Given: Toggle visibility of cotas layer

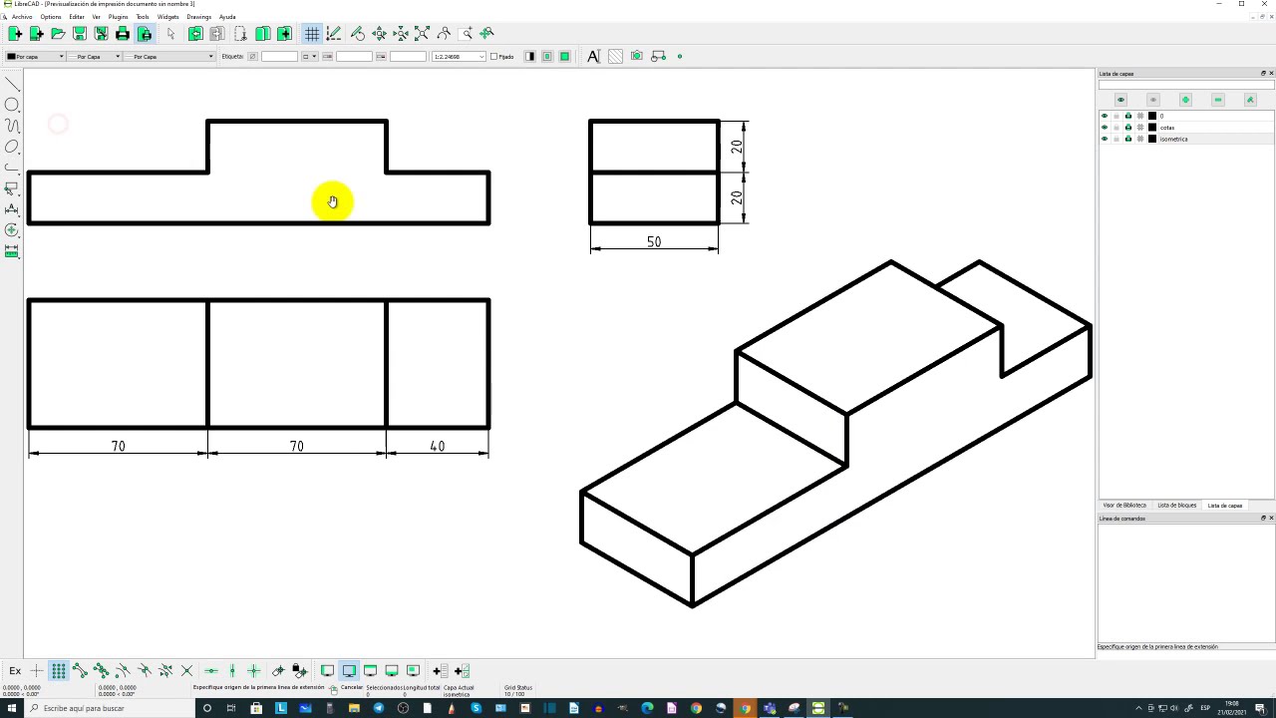Looking at the screenshot, I should [x=1105, y=128].
